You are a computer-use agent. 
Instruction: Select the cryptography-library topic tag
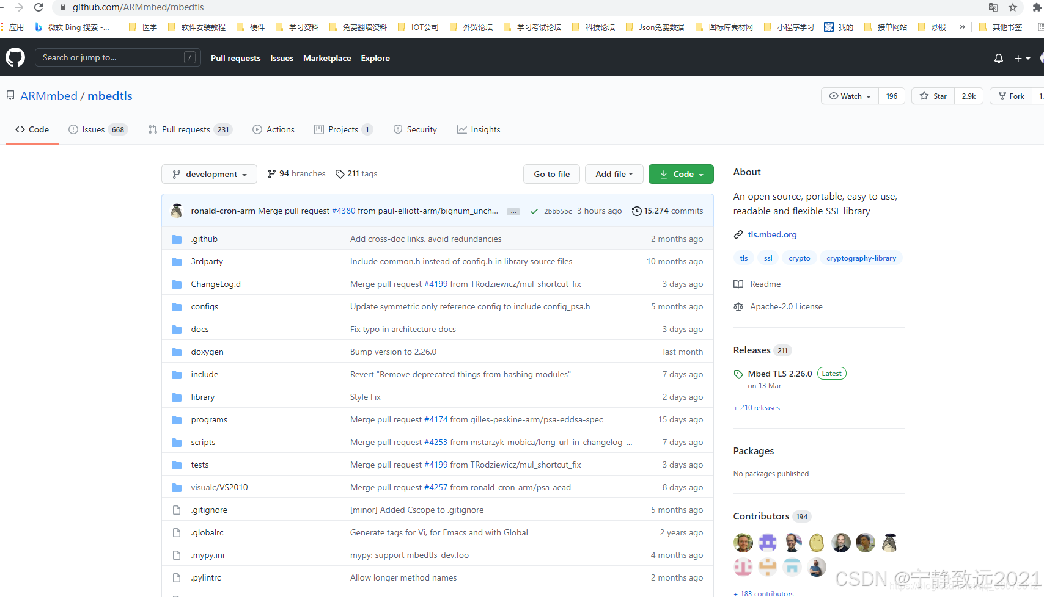[861, 258]
